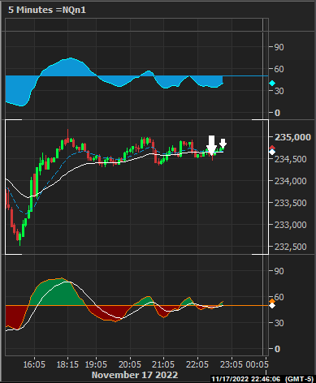Click the (GMT-5) timezone indicator
The width and height of the screenshot is (316, 383).
click(x=299, y=379)
